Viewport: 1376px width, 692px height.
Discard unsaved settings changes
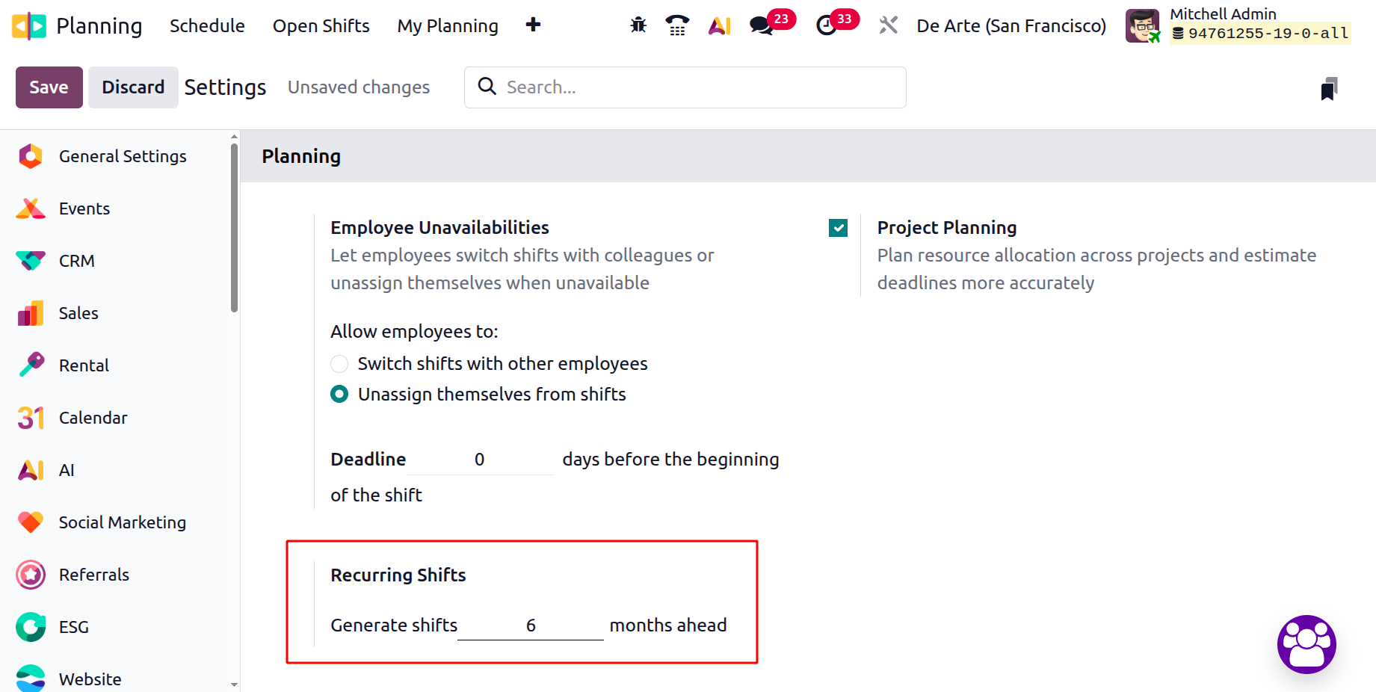coord(133,87)
